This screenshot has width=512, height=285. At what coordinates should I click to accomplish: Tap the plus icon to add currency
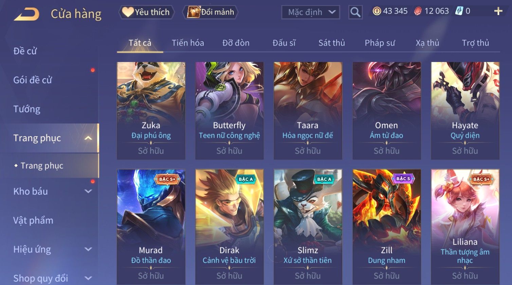[x=498, y=12]
